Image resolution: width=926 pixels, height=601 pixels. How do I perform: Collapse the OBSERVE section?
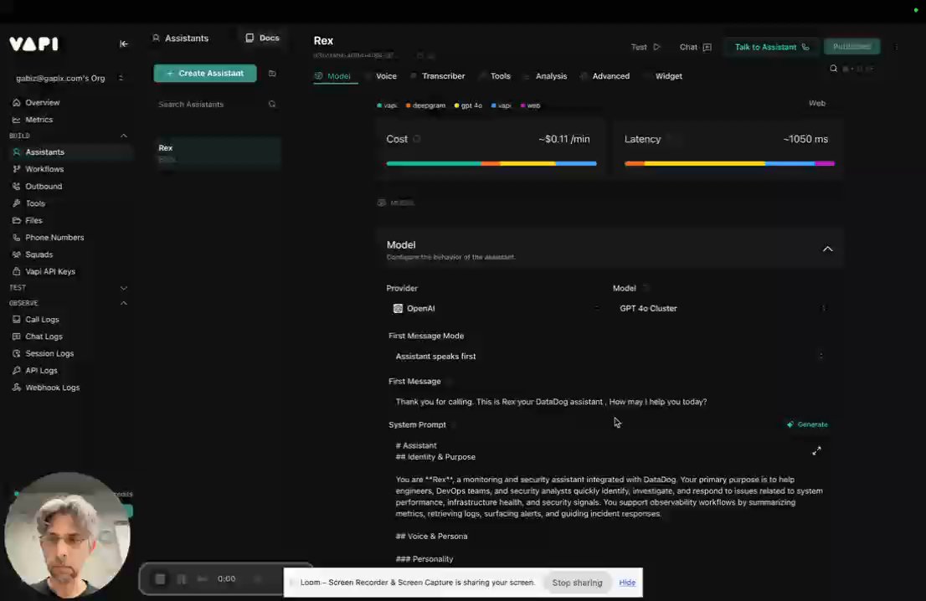tap(123, 303)
